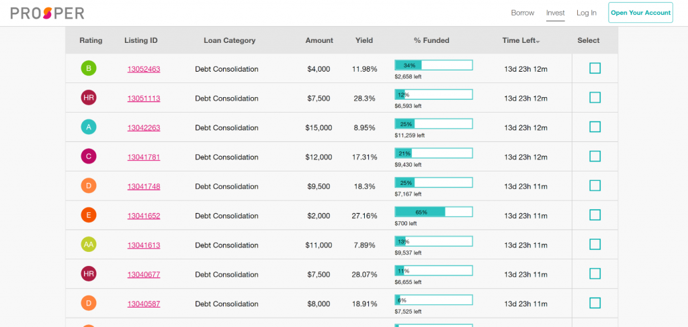Select the checkbox for listing 13041652
The height and width of the screenshot is (327, 688).
coord(595,215)
